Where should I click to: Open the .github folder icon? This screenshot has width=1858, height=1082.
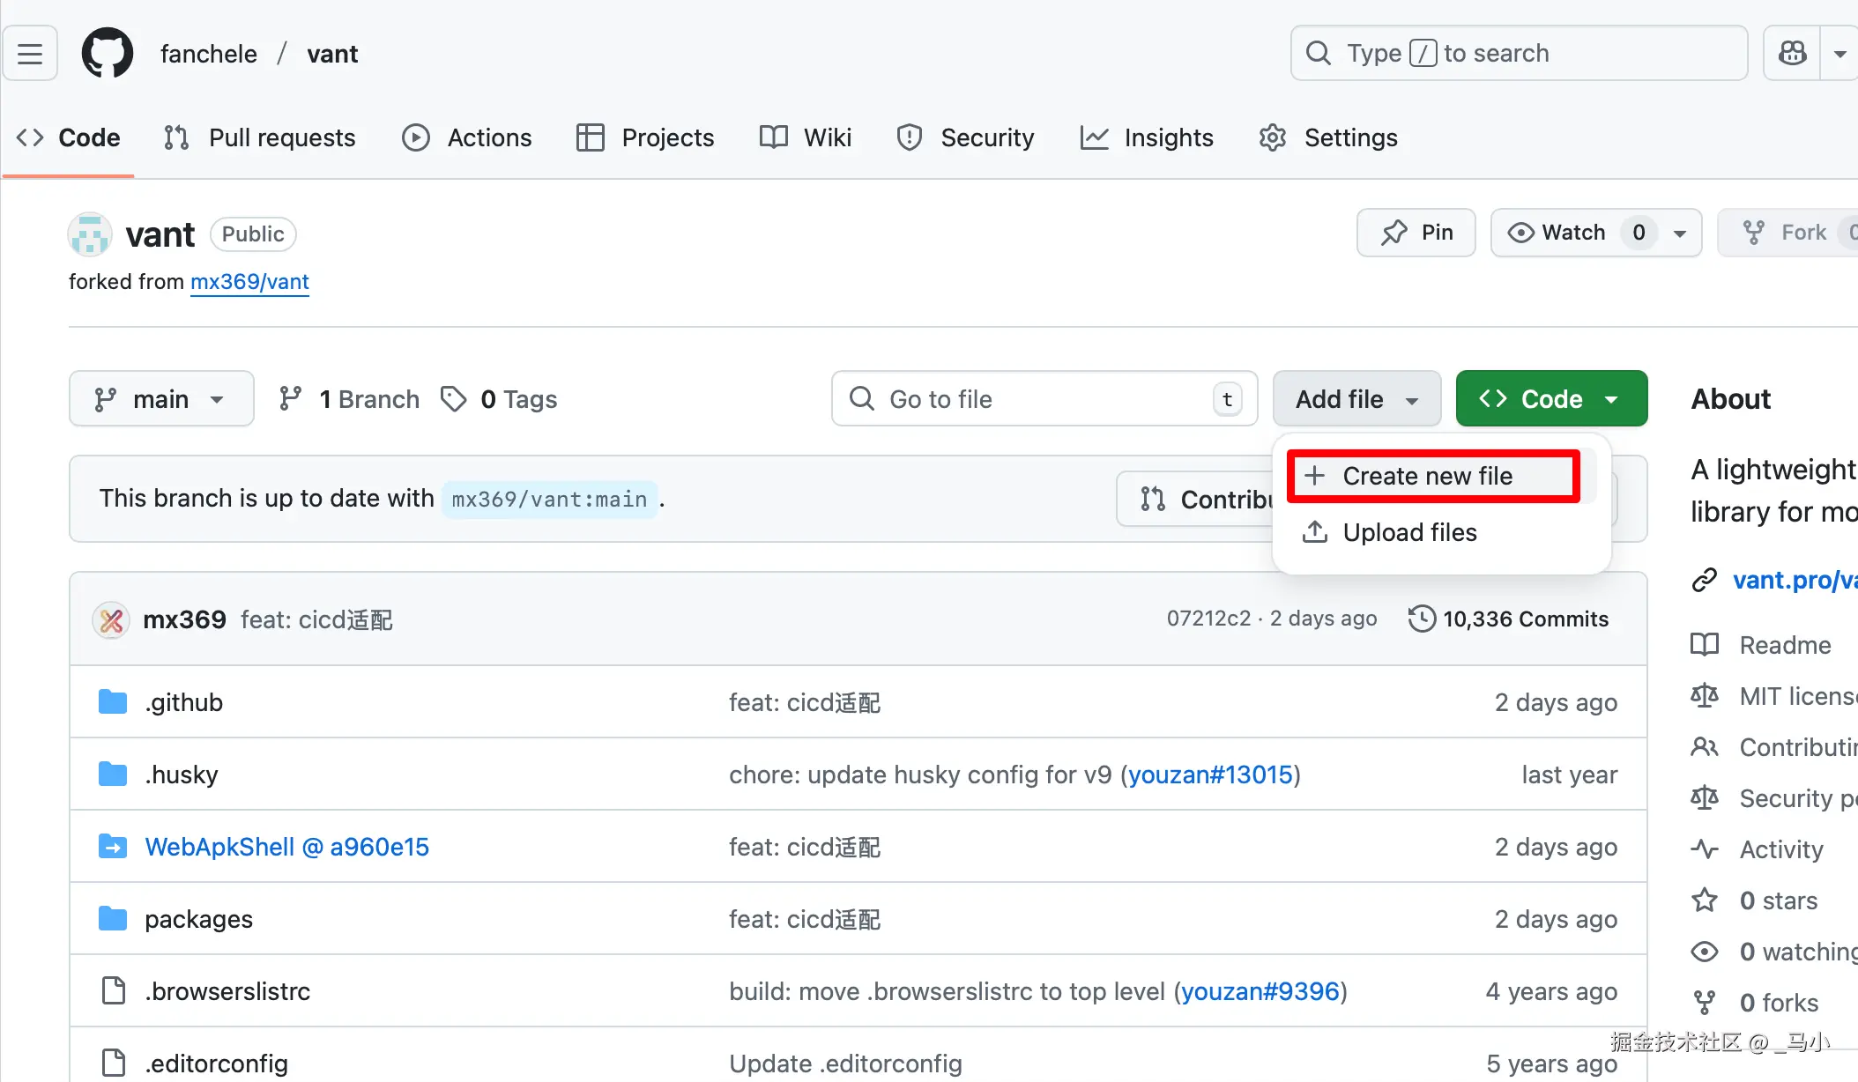pos(113,702)
